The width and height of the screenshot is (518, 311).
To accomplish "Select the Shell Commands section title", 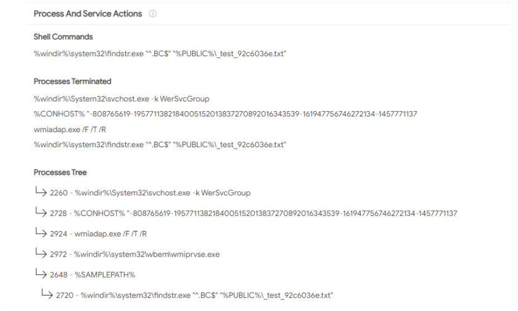I will tap(63, 37).
